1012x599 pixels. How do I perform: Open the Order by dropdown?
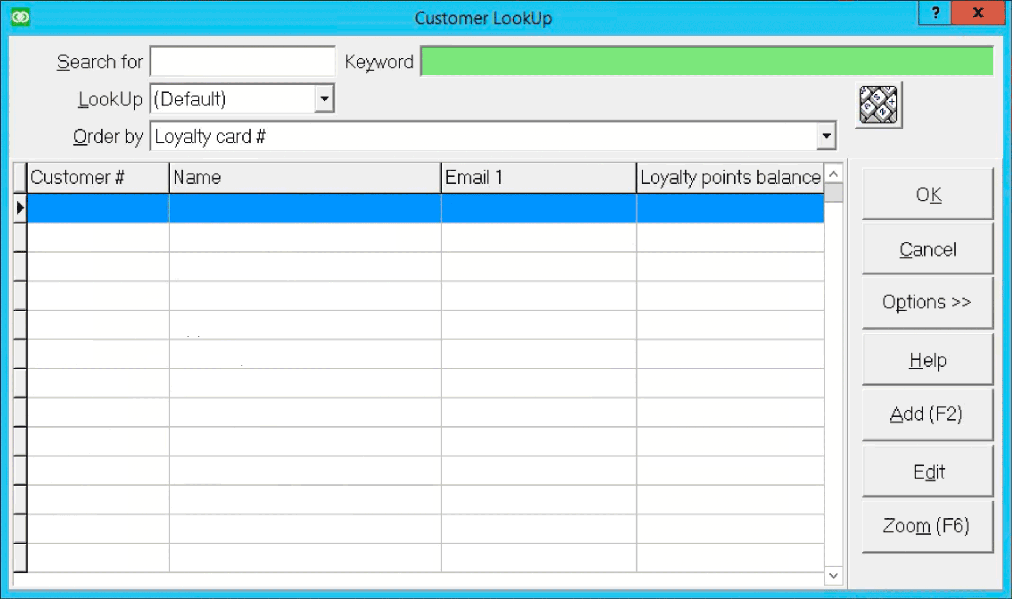tap(825, 136)
